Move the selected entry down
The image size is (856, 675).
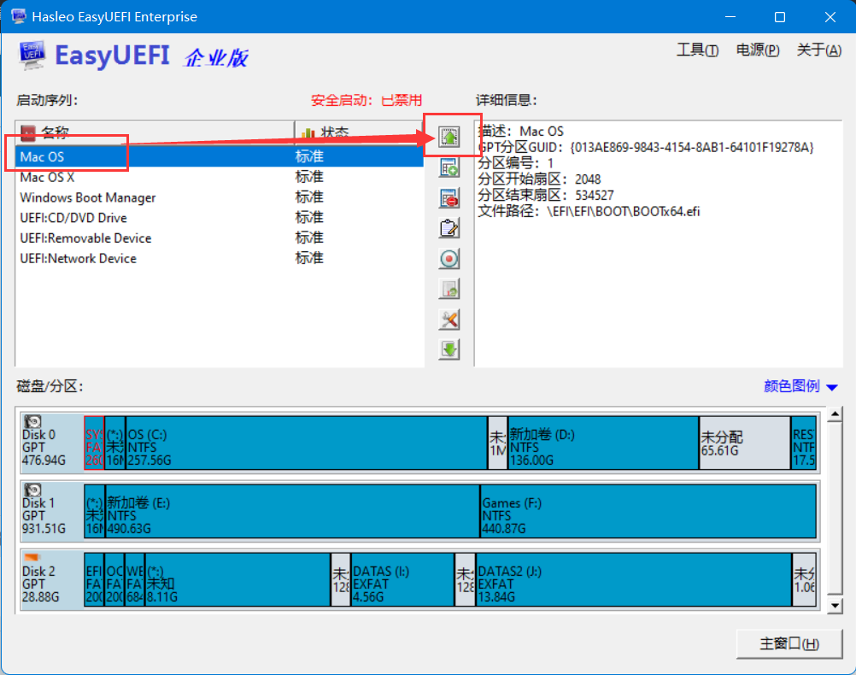pos(449,349)
